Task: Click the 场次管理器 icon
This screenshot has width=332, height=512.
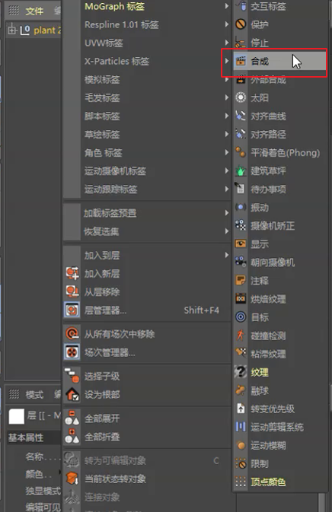Action: [x=72, y=352]
